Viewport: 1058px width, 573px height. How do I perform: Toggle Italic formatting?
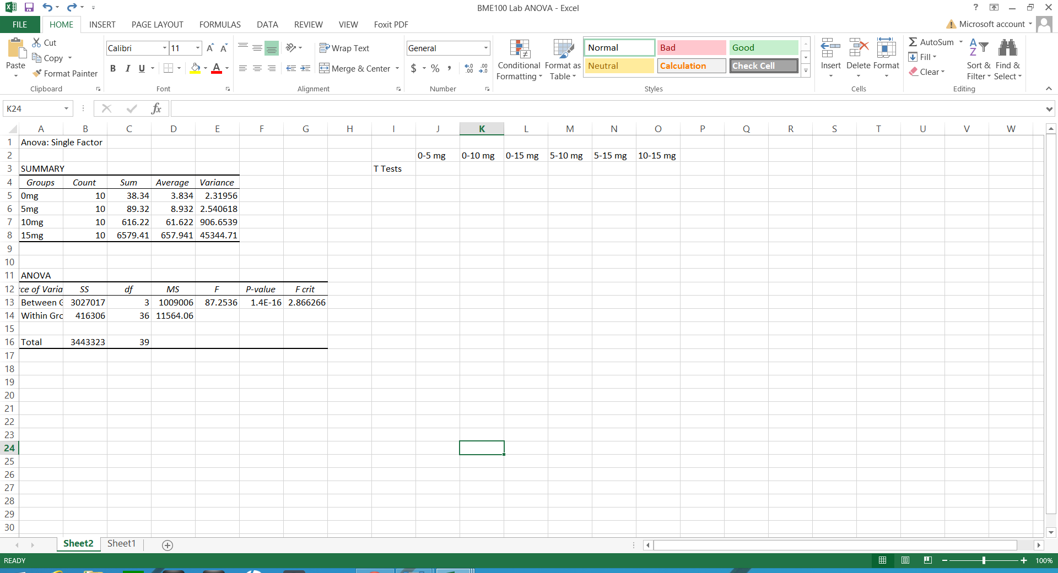[127, 68]
